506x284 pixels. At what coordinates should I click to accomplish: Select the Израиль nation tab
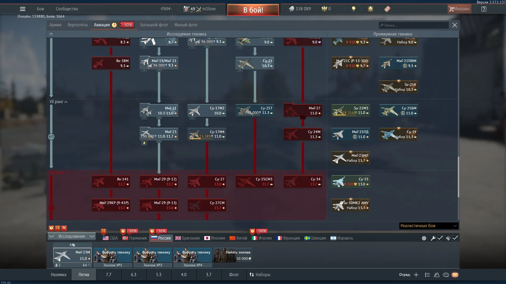342,238
